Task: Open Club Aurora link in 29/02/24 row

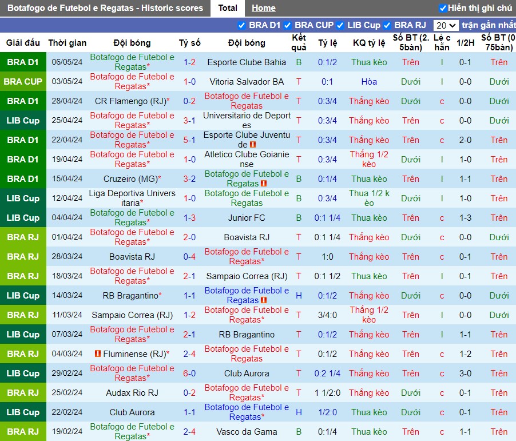Action: 247,373
